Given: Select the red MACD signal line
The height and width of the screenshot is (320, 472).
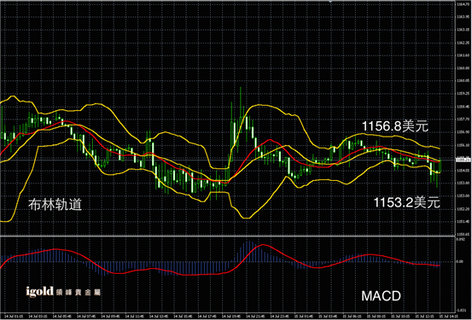Looking at the screenshot, I should pos(263,245).
